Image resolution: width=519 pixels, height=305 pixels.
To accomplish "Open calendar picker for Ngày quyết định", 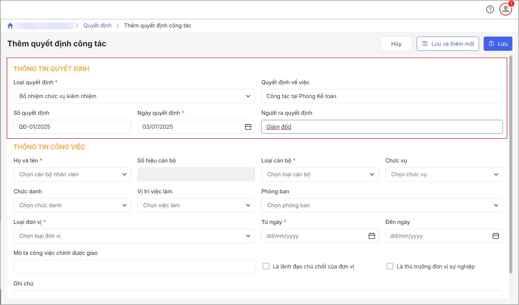I will tap(248, 127).
